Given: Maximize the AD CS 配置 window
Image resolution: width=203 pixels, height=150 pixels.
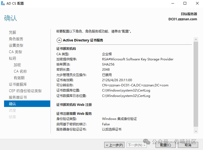Looking at the screenshot, I should coord(185,3).
